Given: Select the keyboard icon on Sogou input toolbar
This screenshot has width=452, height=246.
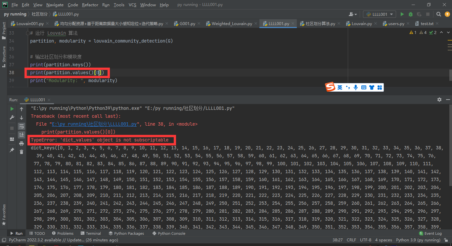Looking at the screenshot, I should [x=364, y=87].
